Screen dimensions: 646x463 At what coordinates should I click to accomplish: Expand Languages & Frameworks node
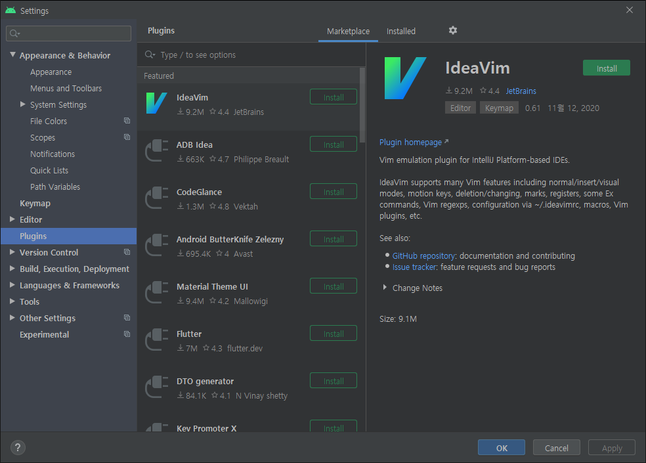coord(12,285)
